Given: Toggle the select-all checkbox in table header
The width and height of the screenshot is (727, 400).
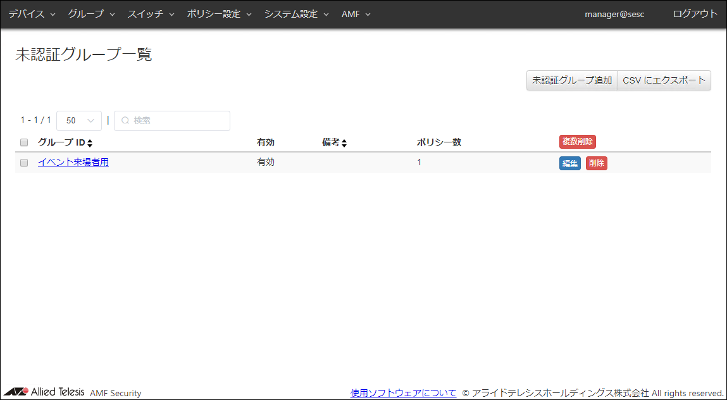Looking at the screenshot, I should pos(24,142).
